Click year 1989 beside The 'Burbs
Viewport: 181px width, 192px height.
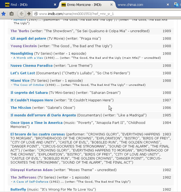tap(167, 31)
